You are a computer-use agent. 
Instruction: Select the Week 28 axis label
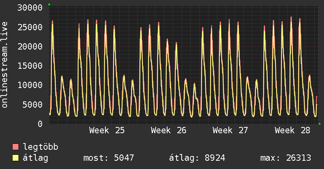[293, 130]
